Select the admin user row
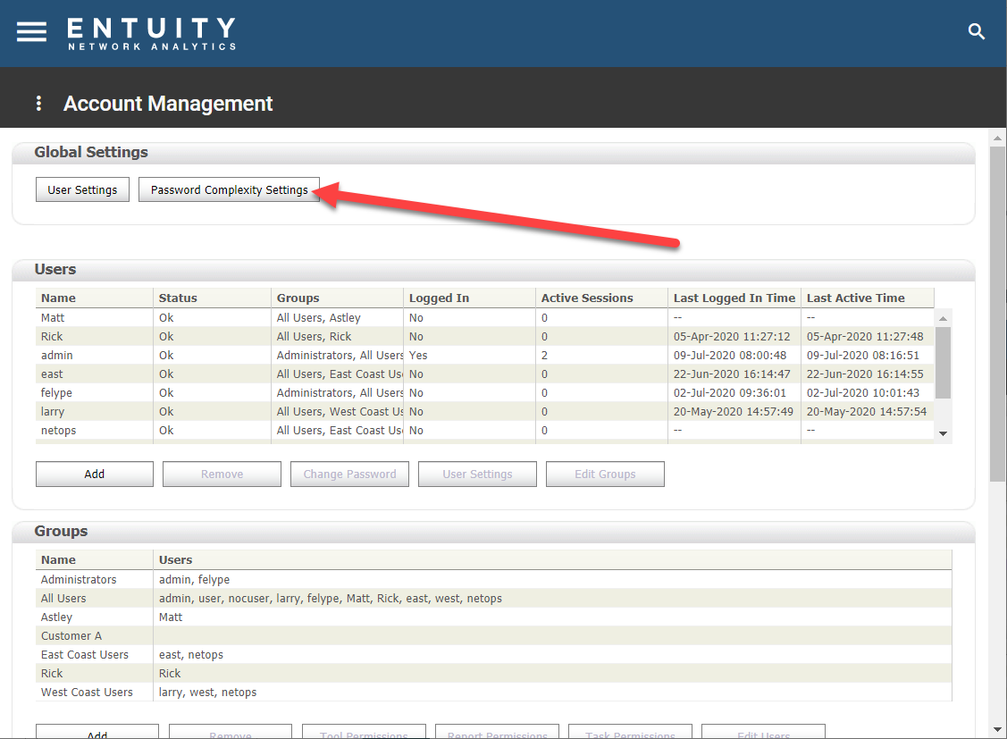This screenshot has width=1007, height=739. (x=485, y=355)
